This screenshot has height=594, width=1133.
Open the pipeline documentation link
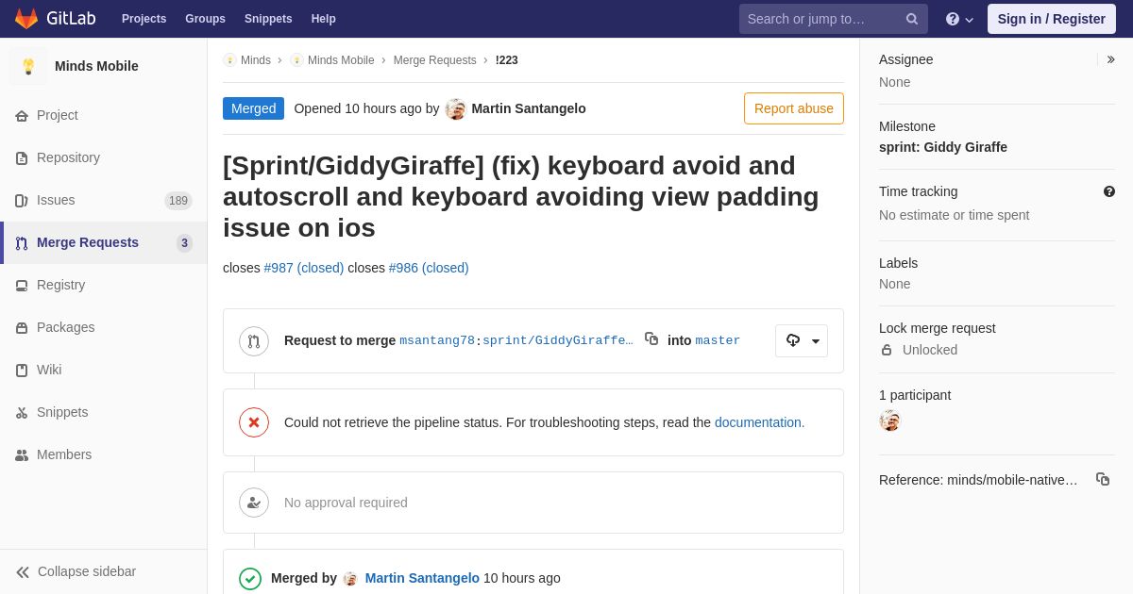(758, 422)
